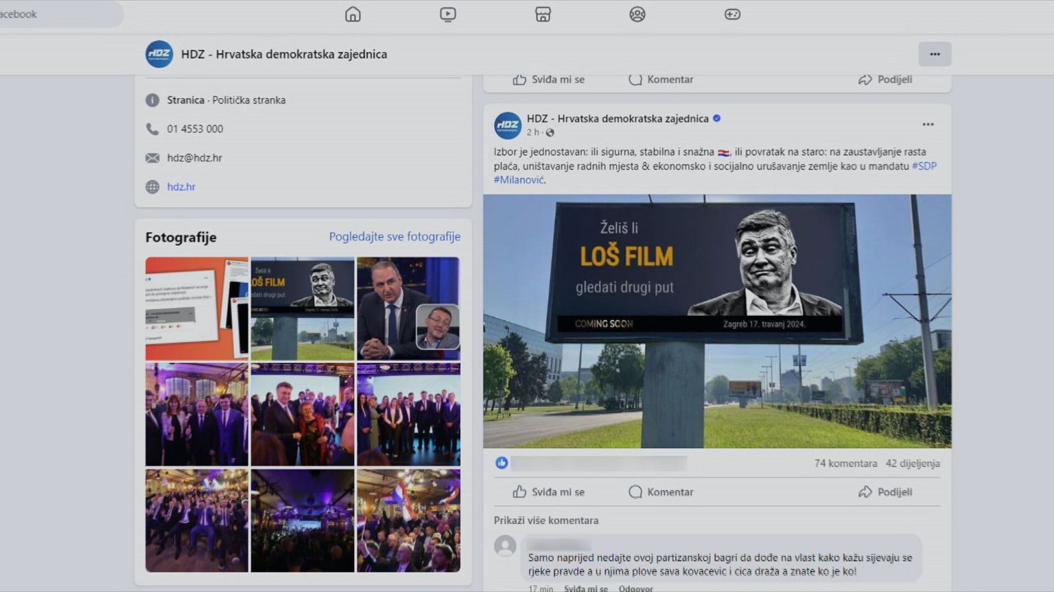Open the 74 komentara count
Screen dimensions: 1054x592
point(845,463)
